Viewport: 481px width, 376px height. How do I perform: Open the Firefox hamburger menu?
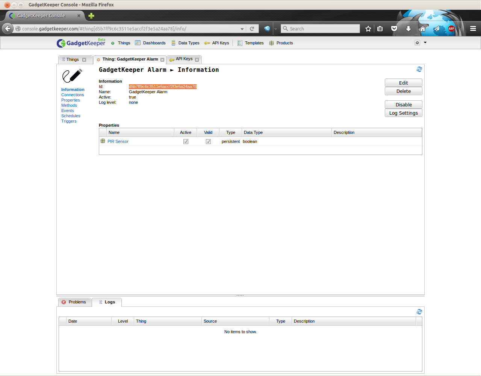(x=473, y=29)
